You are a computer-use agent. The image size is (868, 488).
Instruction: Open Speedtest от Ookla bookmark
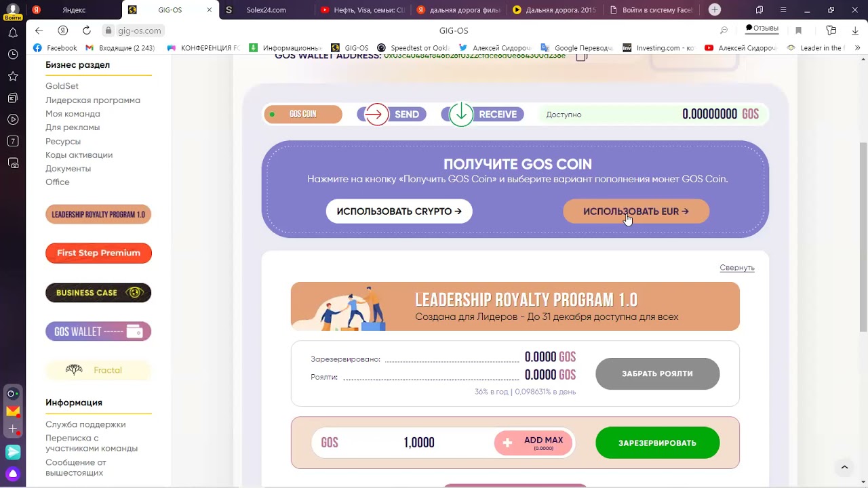tap(413, 48)
